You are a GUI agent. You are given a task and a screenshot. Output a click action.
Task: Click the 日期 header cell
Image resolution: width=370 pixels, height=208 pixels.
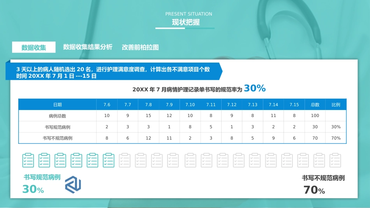point(57,105)
